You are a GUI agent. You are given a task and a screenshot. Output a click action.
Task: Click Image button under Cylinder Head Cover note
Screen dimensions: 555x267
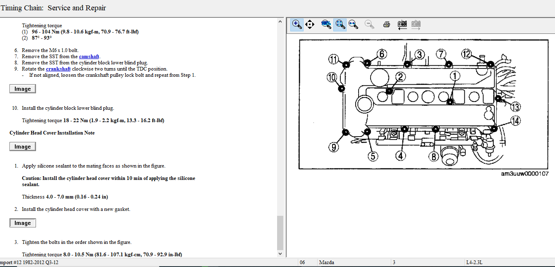coord(23,146)
